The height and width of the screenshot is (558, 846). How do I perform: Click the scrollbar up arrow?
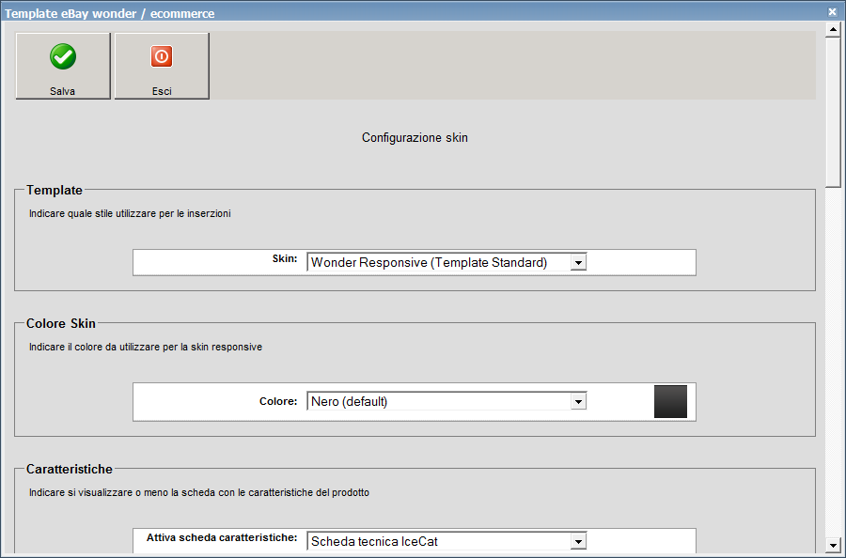coord(833,30)
